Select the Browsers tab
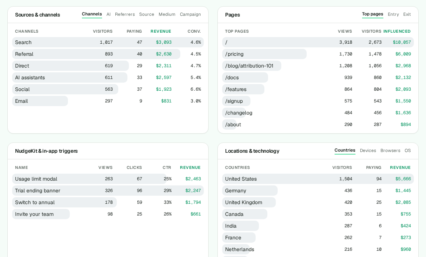The image size is (426, 257). click(x=390, y=151)
